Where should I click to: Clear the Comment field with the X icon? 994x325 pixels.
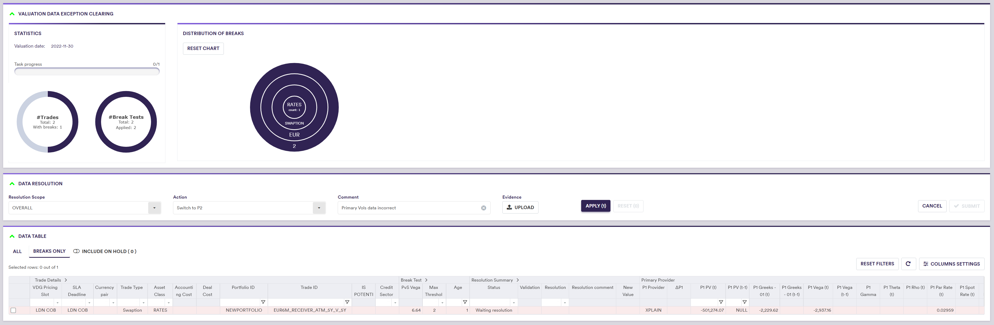484,208
